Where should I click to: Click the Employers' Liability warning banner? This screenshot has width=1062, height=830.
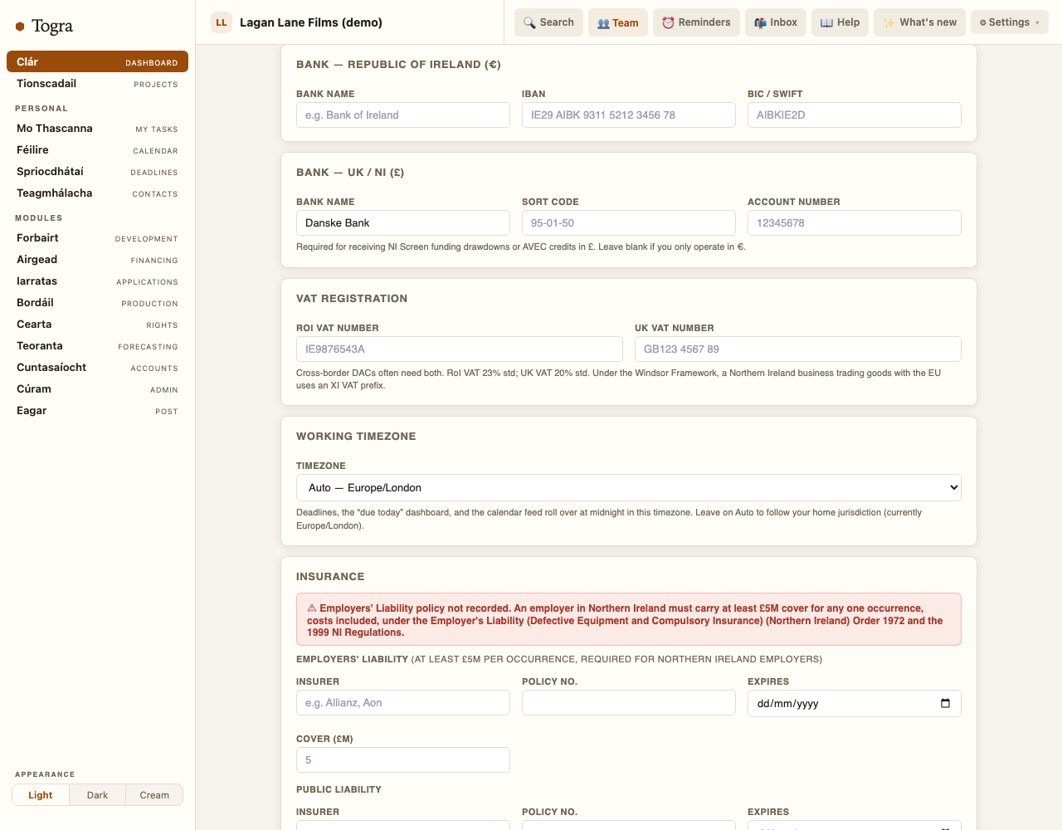click(x=629, y=619)
